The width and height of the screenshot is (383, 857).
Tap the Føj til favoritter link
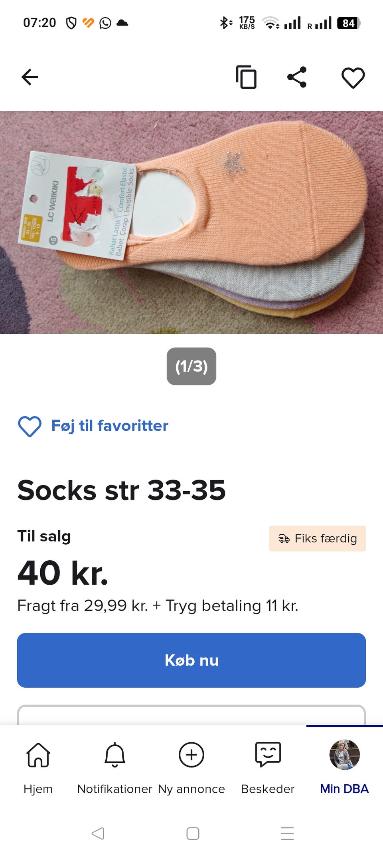110,426
